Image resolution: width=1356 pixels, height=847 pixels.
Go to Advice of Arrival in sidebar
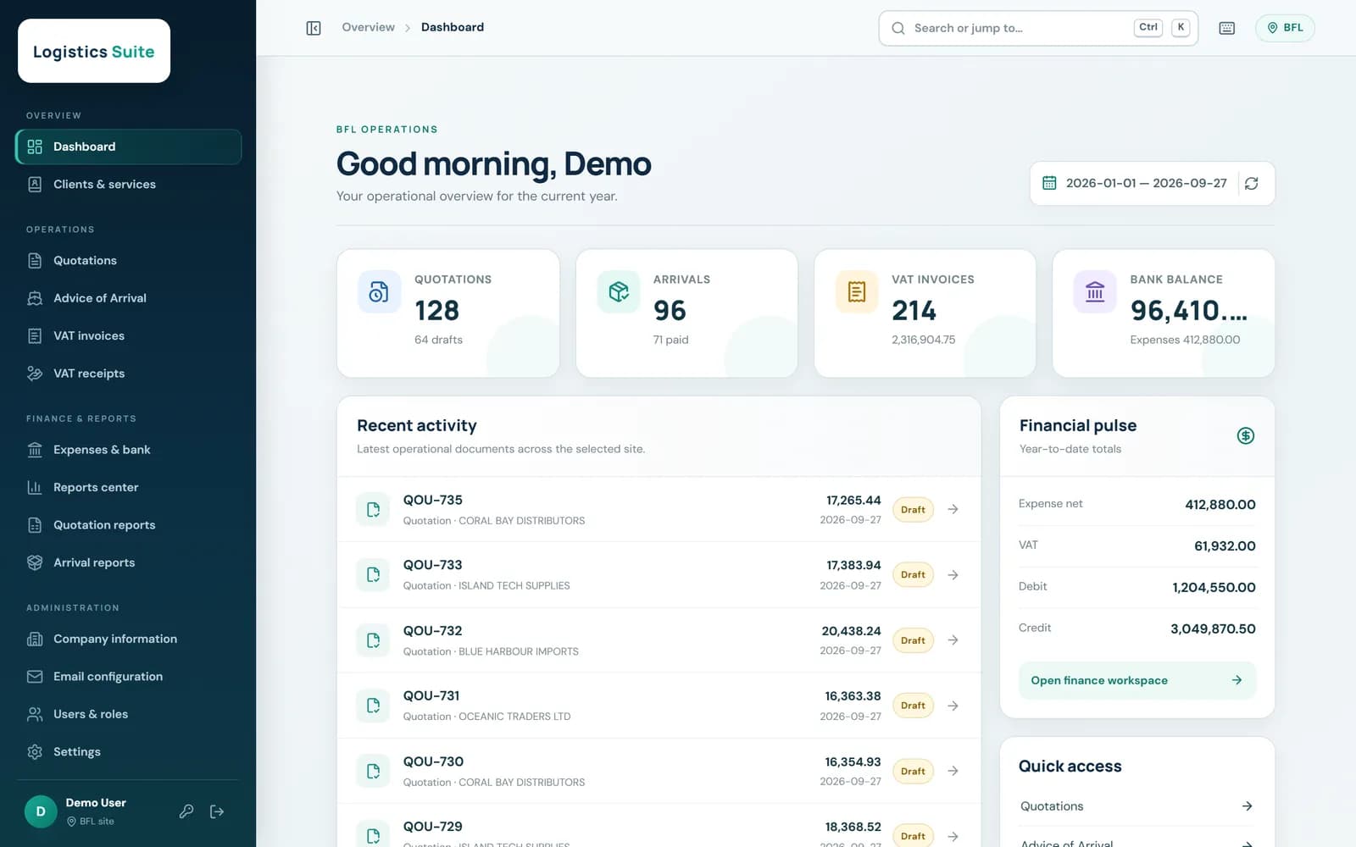point(128,298)
